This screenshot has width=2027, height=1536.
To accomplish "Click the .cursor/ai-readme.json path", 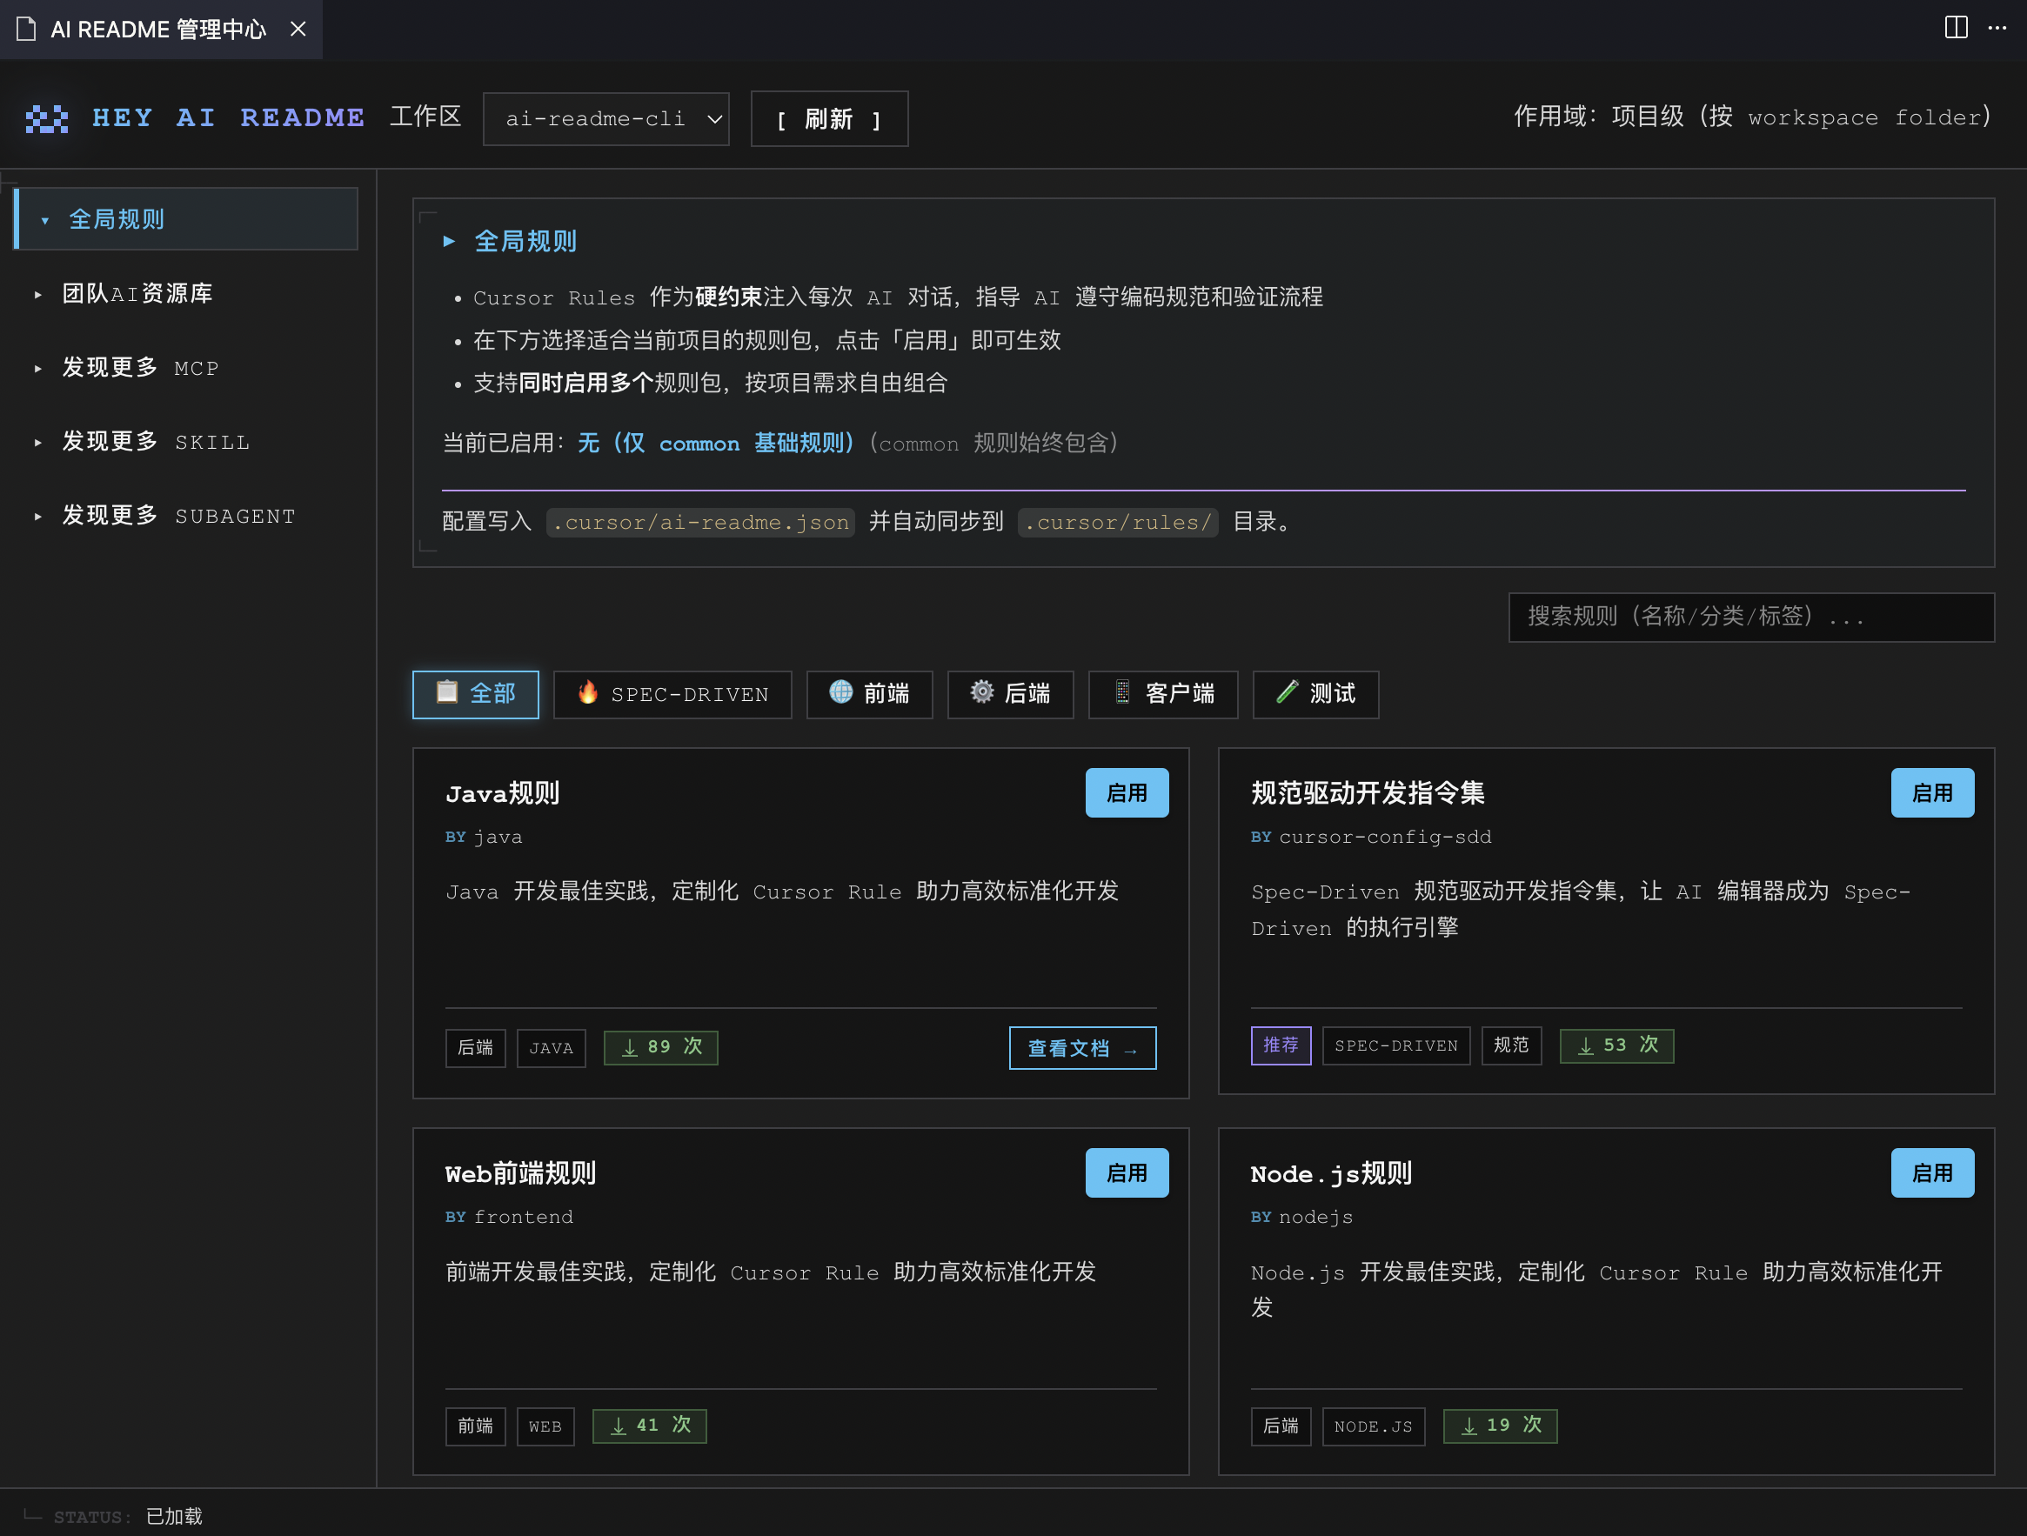I will (701, 522).
